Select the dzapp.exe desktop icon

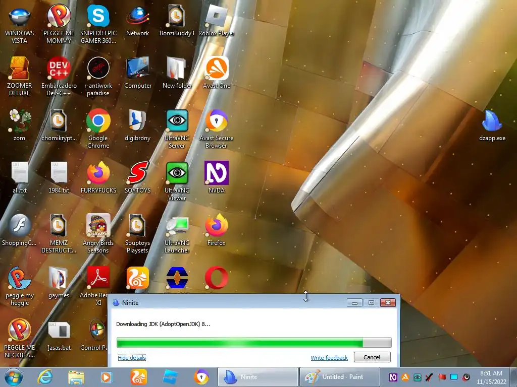pyautogui.click(x=492, y=125)
